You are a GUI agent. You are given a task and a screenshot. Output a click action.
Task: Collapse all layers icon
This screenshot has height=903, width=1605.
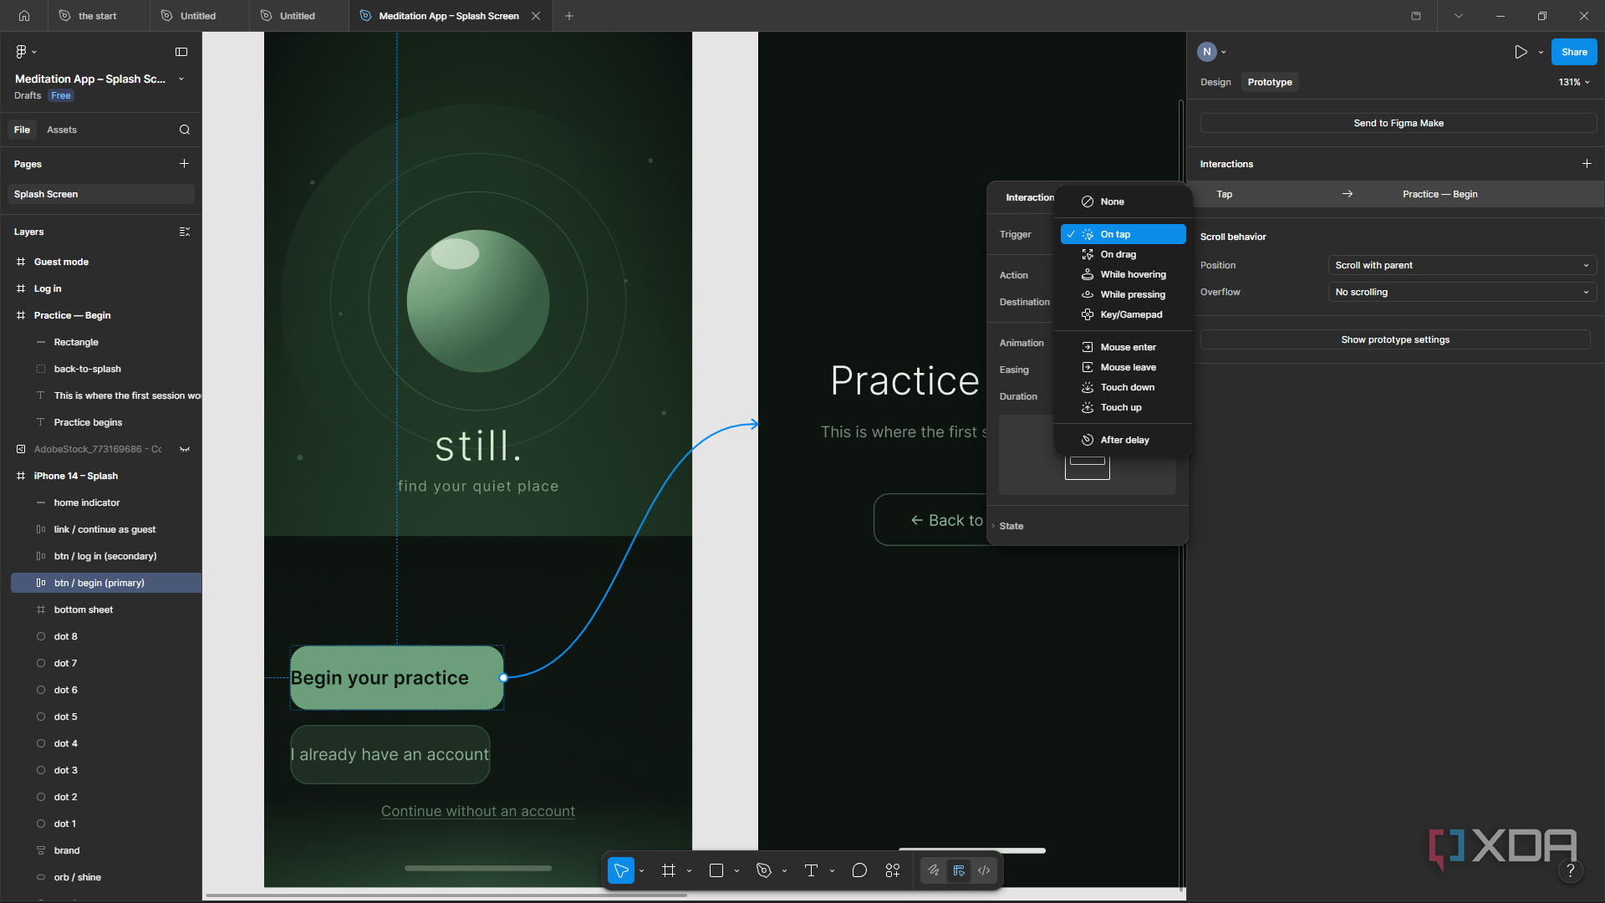tap(185, 232)
